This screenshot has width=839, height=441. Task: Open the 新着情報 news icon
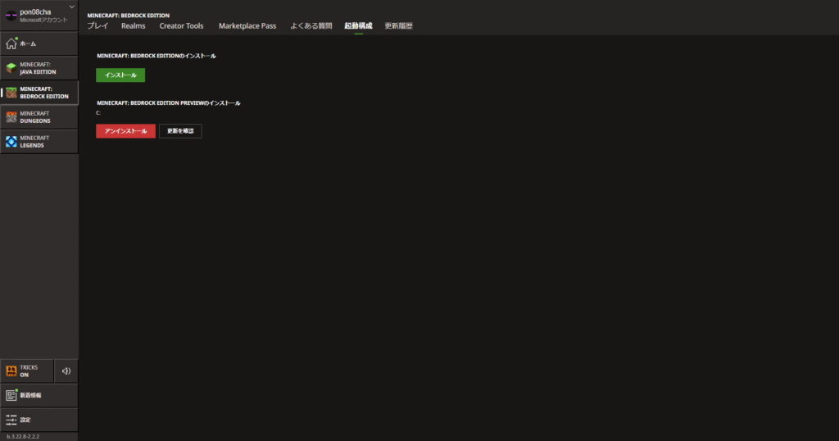(11, 395)
